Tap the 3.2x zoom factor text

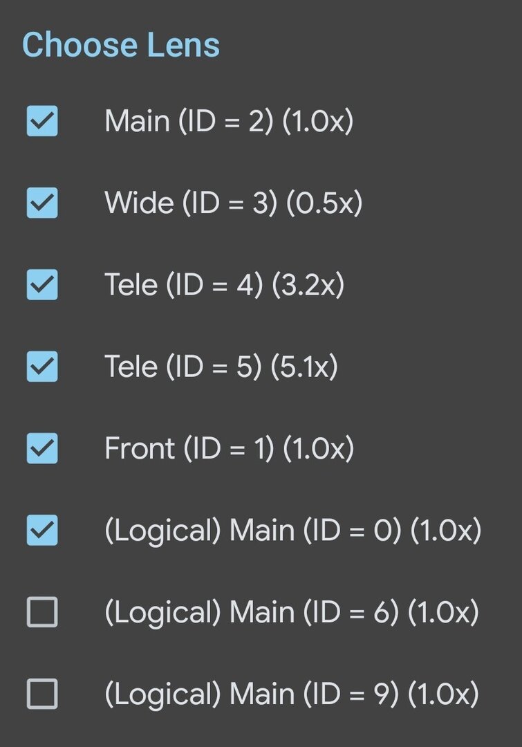[x=308, y=285]
